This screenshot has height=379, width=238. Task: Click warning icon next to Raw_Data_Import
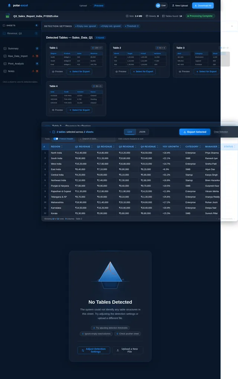(33, 56)
